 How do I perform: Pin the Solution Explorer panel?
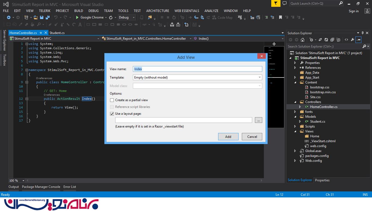pyautogui.click(x=362, y=33)
